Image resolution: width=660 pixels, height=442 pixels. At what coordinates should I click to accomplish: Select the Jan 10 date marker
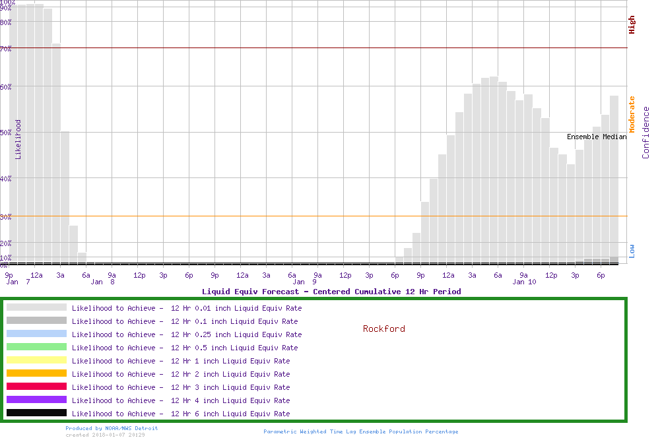[524, 282]
